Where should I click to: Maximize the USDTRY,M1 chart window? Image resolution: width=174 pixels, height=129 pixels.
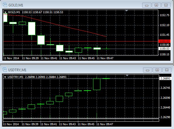click(157, 70)
